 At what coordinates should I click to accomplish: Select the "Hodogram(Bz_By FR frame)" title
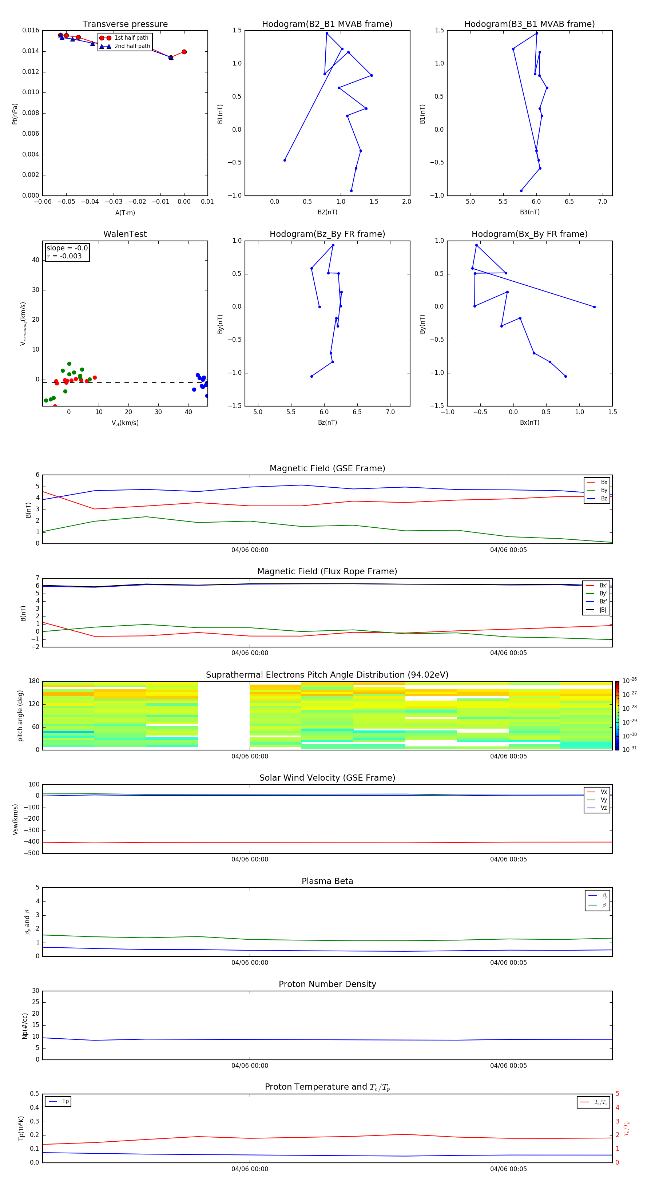coord(327,234)
